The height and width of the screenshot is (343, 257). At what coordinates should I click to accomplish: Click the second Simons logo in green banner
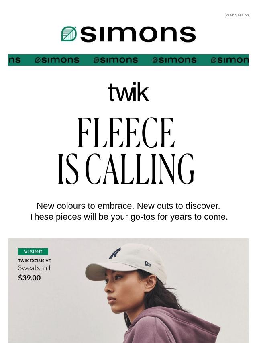point(116,60)
